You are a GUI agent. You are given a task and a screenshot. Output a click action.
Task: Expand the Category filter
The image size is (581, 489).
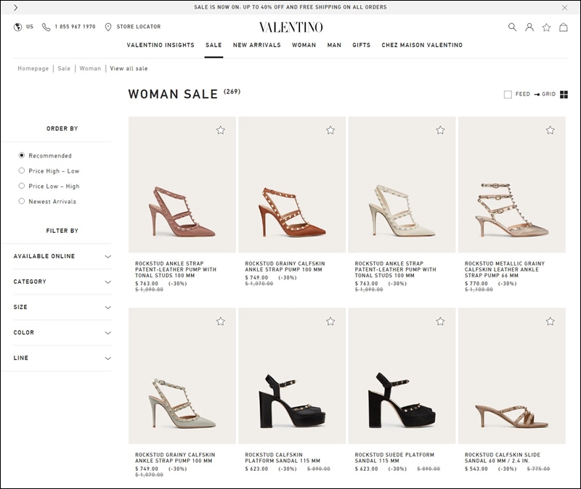(x=62, y=282)
